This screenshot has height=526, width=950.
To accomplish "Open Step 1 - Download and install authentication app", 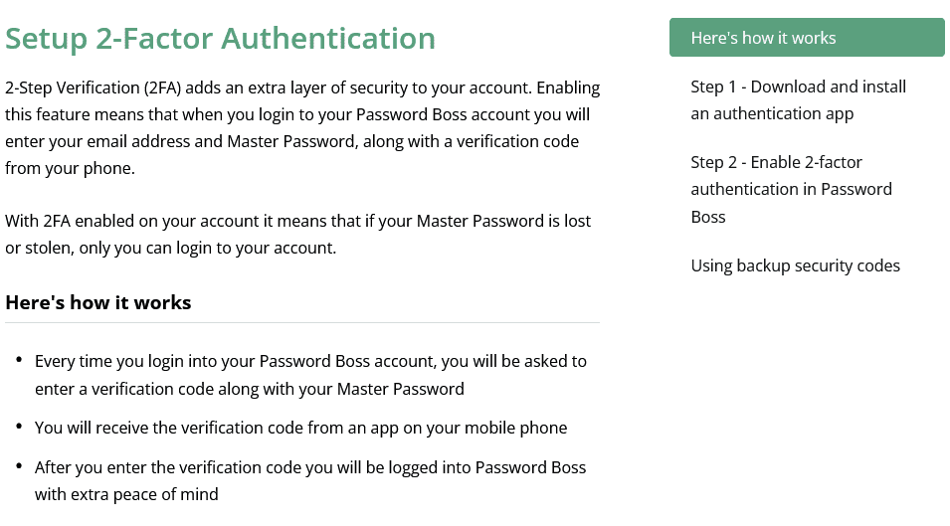I will point(798,99).
